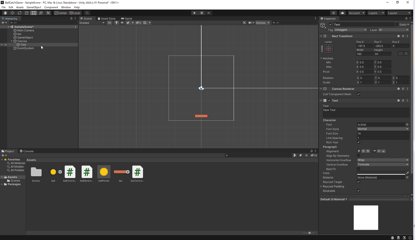Enable Best Fit checkbox
The height and width of the screenshot is (240, 415).
358,169
